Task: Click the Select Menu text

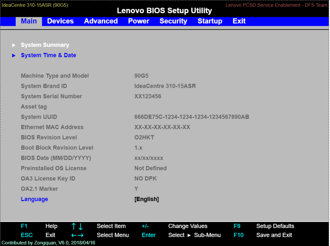Action: point(113,235)
